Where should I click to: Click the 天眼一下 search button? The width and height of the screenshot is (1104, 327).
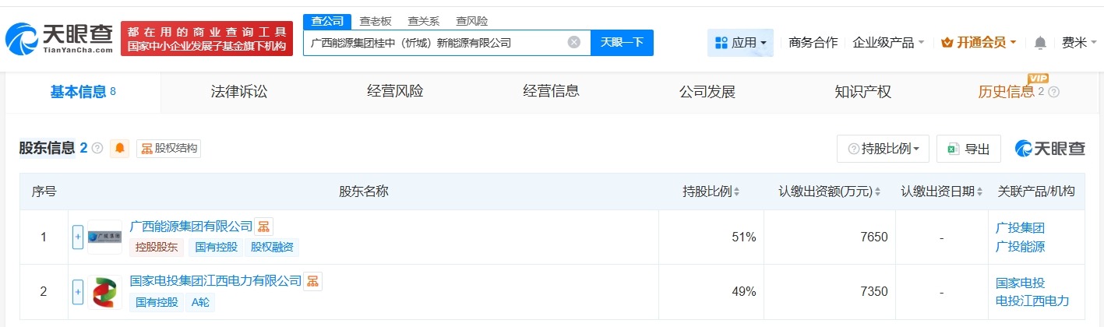click(x=622, y=43)
